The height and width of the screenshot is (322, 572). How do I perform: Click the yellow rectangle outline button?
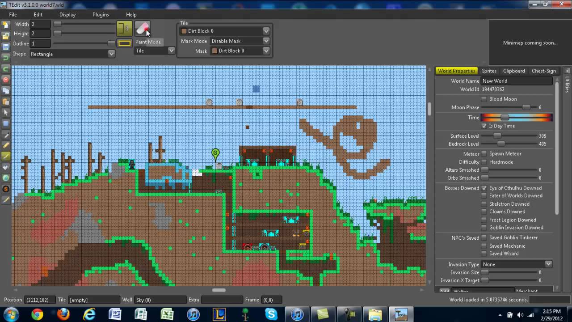point(125,43)
